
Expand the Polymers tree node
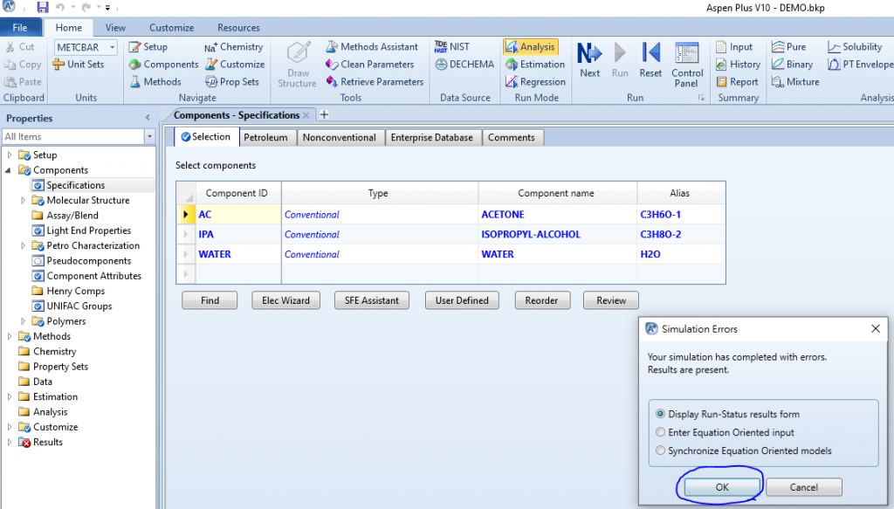click(23, 321)
